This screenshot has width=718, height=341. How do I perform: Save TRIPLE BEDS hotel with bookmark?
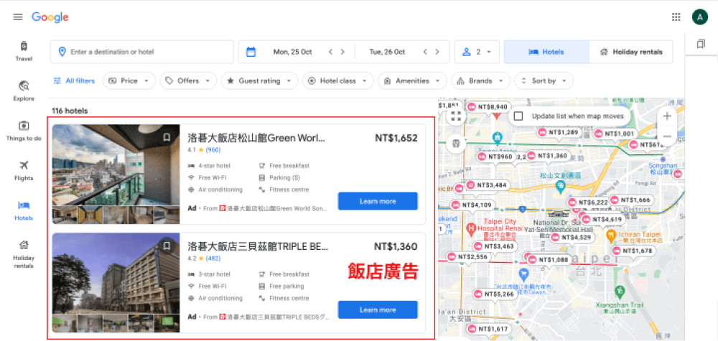[x=167, y=246]
